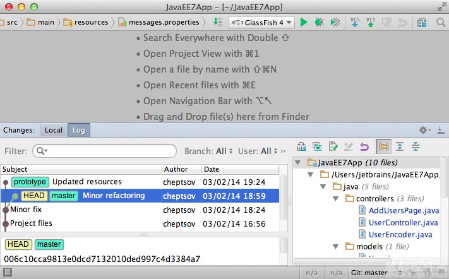Click the Date column header
The height and width of the screenshot is (279, 449).
[x=240, y=169]
